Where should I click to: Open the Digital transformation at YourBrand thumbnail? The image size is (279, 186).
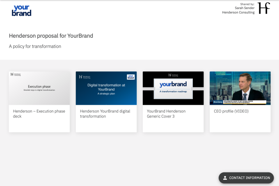pos(106,88)
